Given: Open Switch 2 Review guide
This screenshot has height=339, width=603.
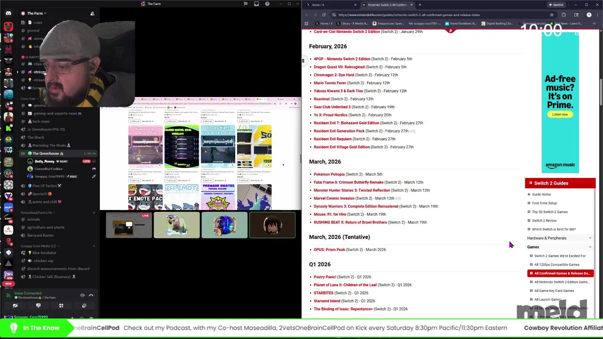Looking at the screenshot, I should pyautogui.click(x=544, y=220).
